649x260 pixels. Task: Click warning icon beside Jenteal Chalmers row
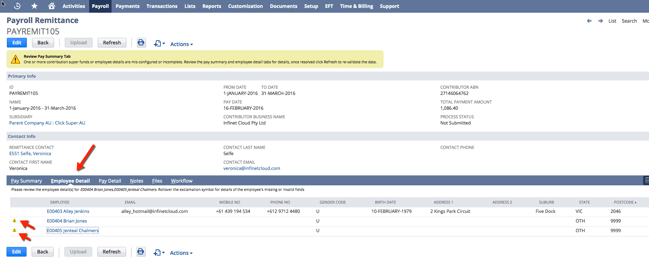[x=14, y=230]
